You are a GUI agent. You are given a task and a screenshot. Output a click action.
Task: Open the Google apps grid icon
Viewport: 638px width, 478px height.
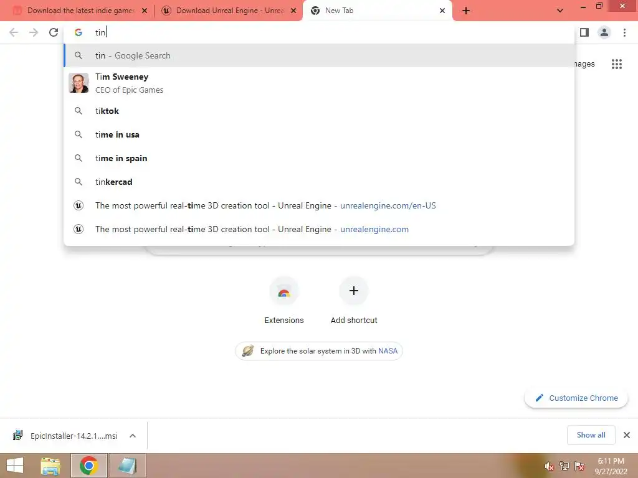(617, 64)
